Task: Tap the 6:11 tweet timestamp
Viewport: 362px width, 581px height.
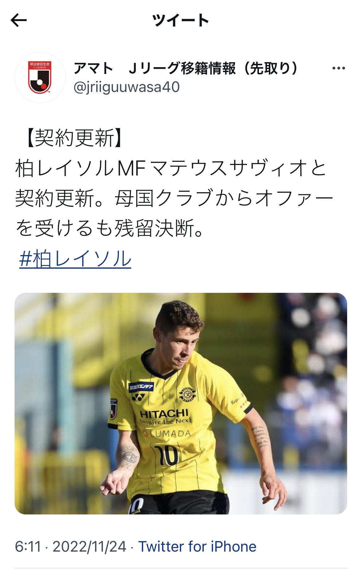Action: (28, 547)
